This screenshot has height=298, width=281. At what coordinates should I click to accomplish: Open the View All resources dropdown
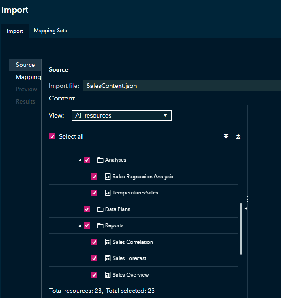coord(121,115)
